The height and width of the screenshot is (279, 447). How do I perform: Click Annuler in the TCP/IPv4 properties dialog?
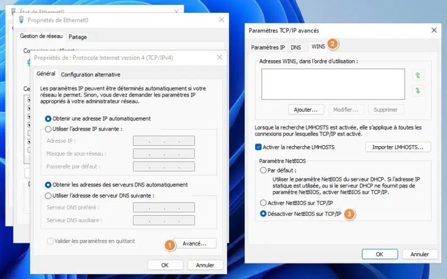pos(205,265)
